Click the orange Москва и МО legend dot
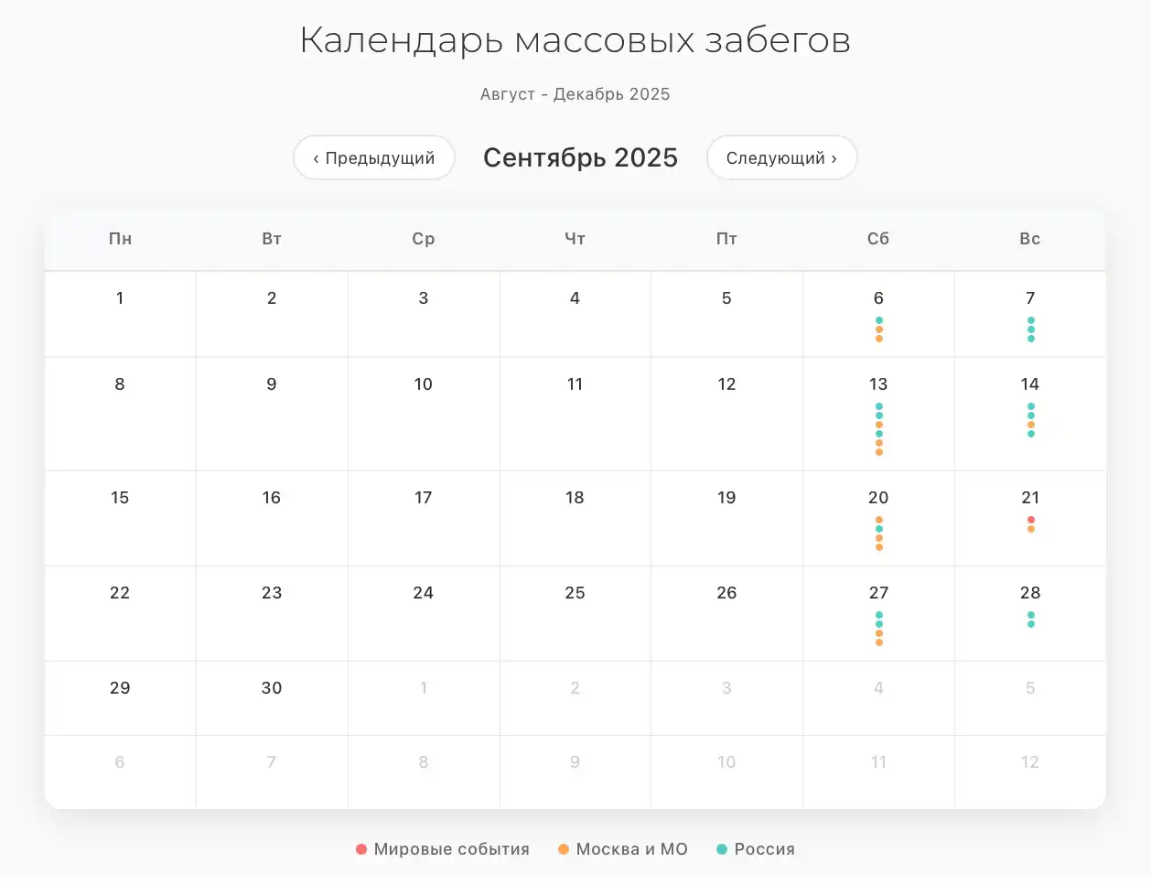Viewport: 1151px width, 884px height. click(x=564, y=849)
